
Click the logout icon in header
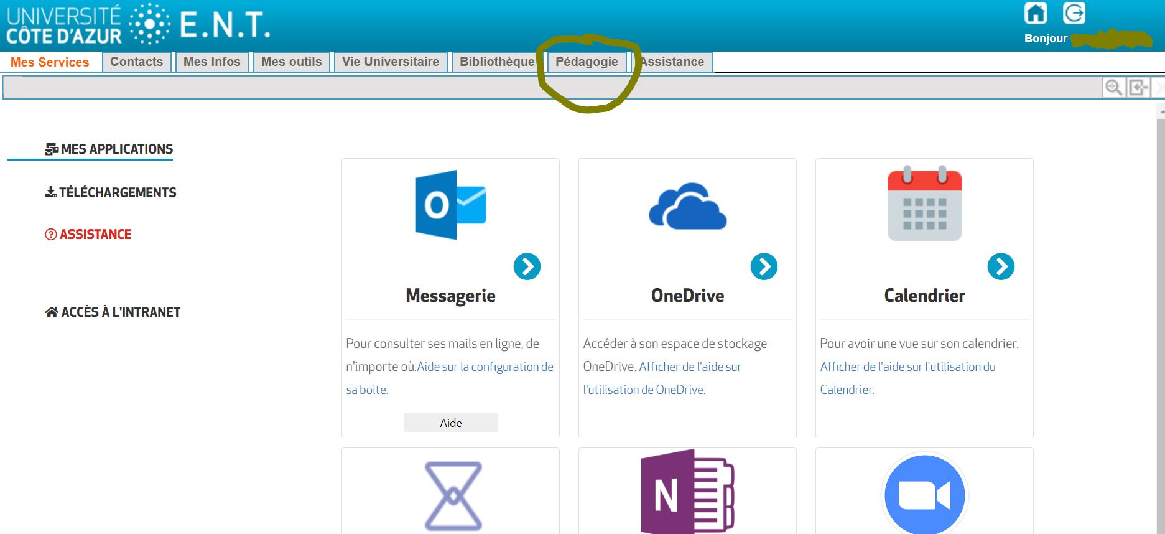click(x=1074, y=13)
